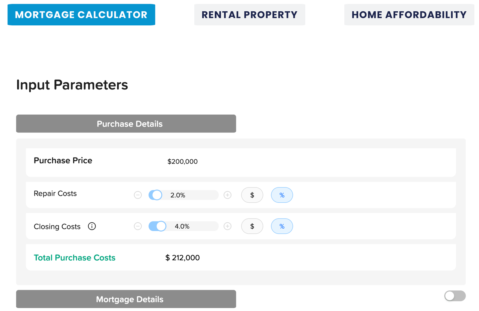Click the plus icon beside Closing Costs

(x=228, y=226)
